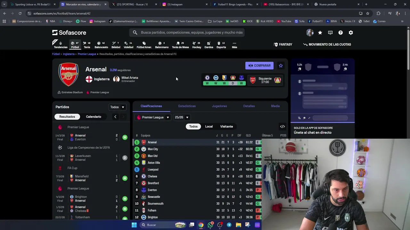Select the Baloncesto sport icon
Screen dimensions: 410x230
101,45
